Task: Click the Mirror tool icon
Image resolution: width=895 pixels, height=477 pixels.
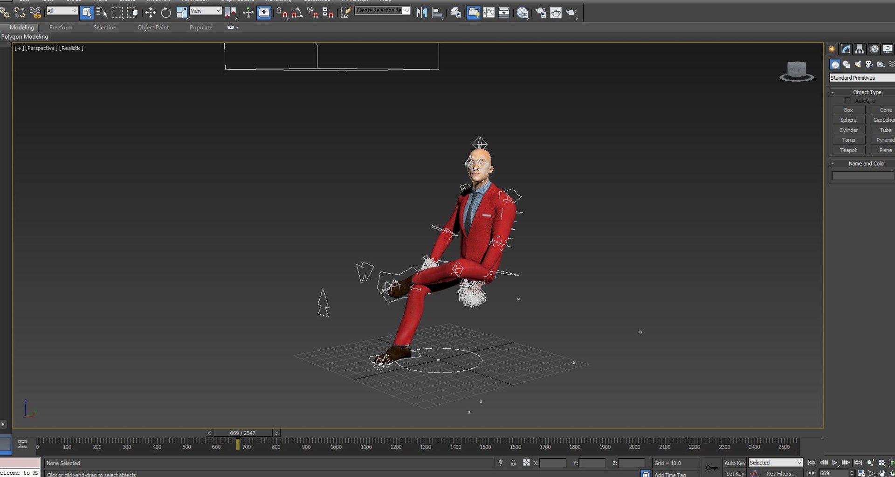Action: coord(421,13)
